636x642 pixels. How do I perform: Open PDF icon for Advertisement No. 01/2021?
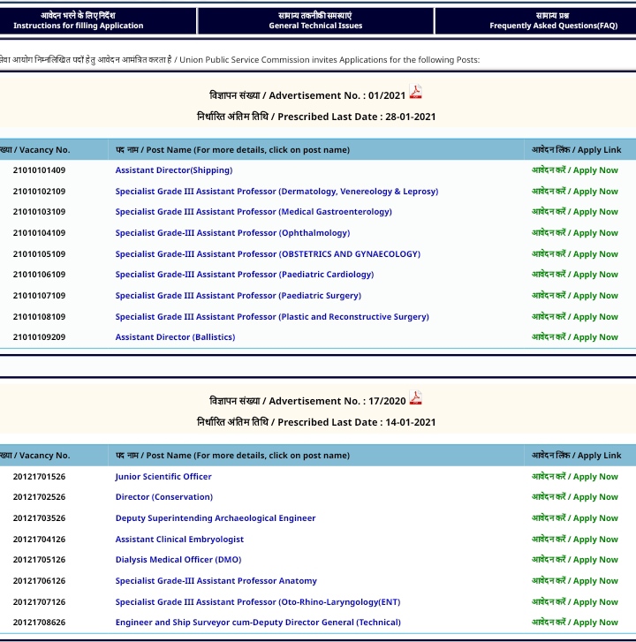pos(416,92)
